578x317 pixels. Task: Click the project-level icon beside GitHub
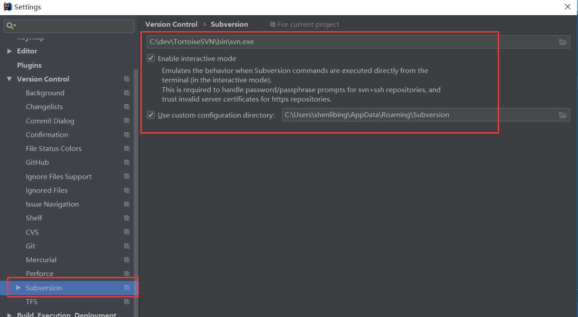point(127,163)
